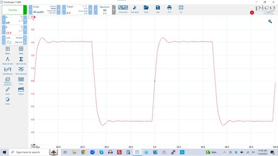Open the taskbar clock showing 11:56 AM
Viewport: 278px width, 156px height.
tap(262, 152)
